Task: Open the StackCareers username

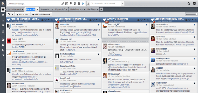Action: click(18, 51)
